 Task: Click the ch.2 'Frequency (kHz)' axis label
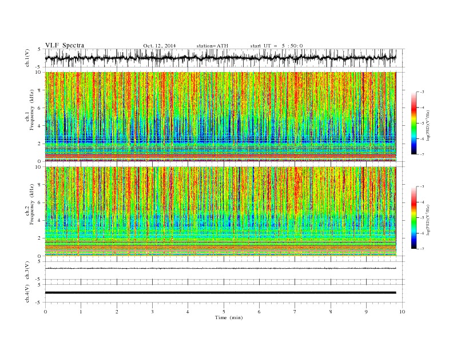coord(32,204)
